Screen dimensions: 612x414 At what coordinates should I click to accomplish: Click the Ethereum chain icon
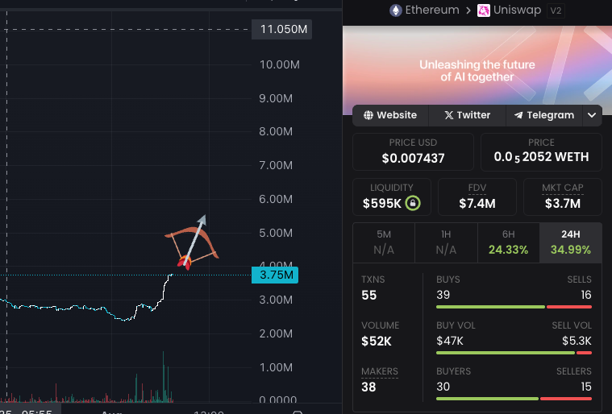click(396, 10)
